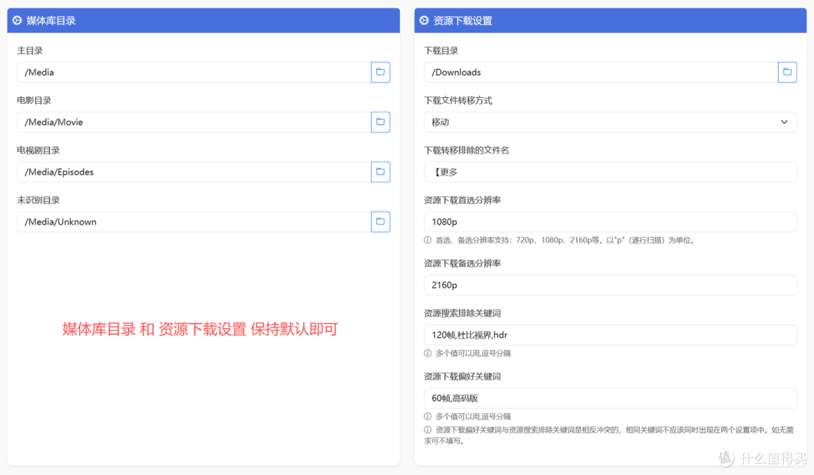Click the 下载文件转移方式 label

point(458,101)
